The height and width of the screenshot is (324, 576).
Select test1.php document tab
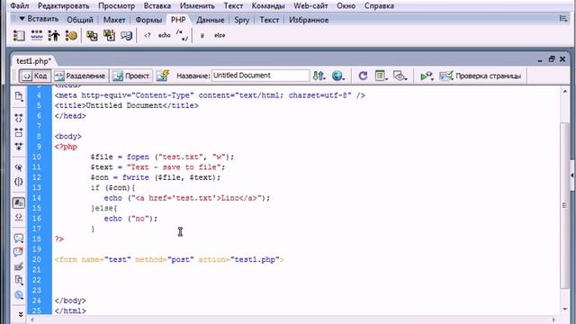(x=34, y=61)
